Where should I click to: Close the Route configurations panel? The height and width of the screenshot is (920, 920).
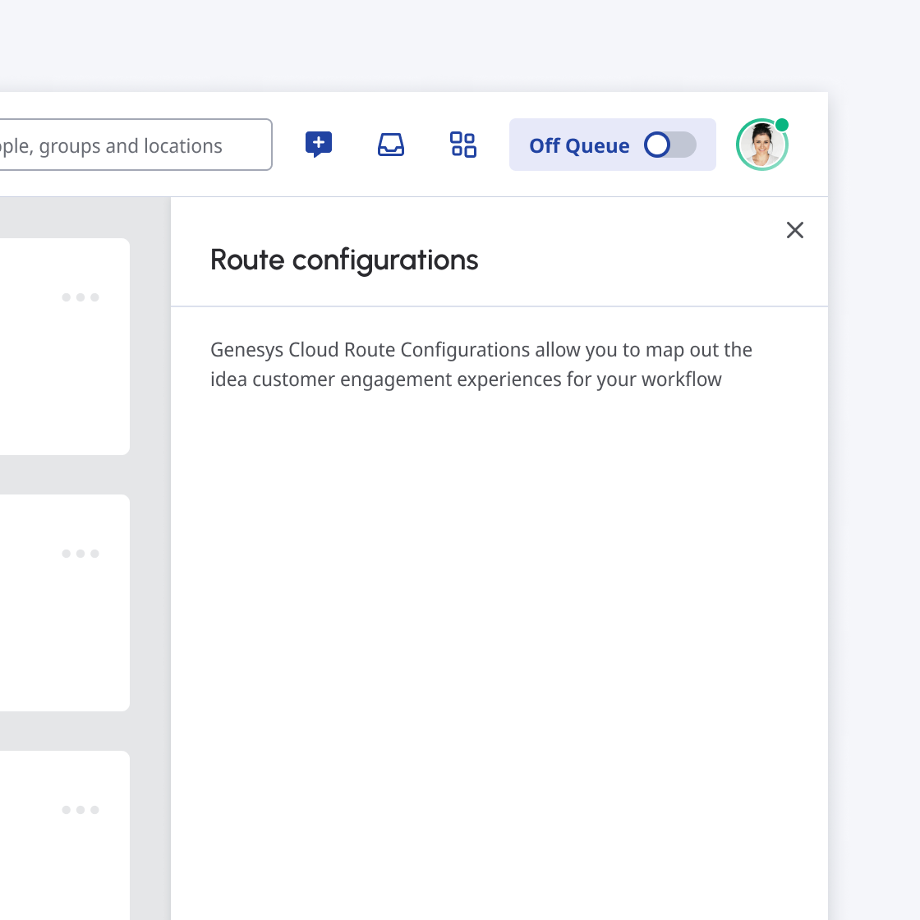click(794, 230)
